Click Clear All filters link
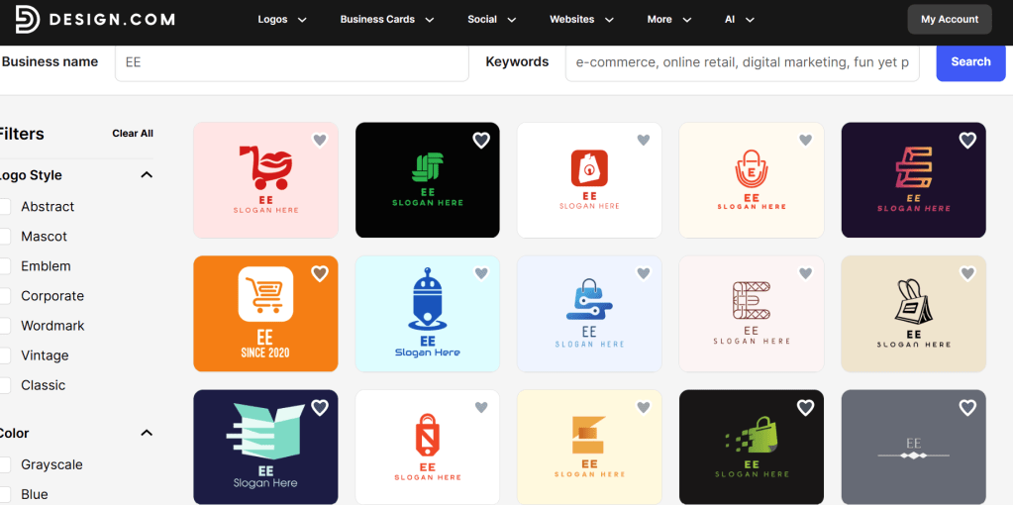 (x=133, y=134)
